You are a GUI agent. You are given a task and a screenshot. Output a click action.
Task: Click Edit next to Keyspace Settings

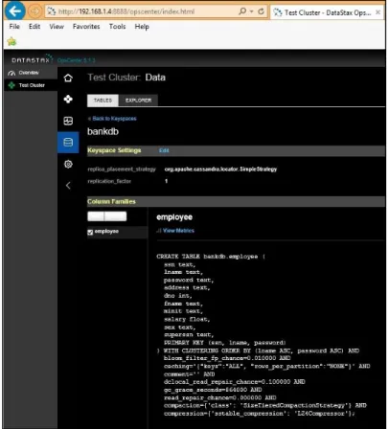coord(164,150)
